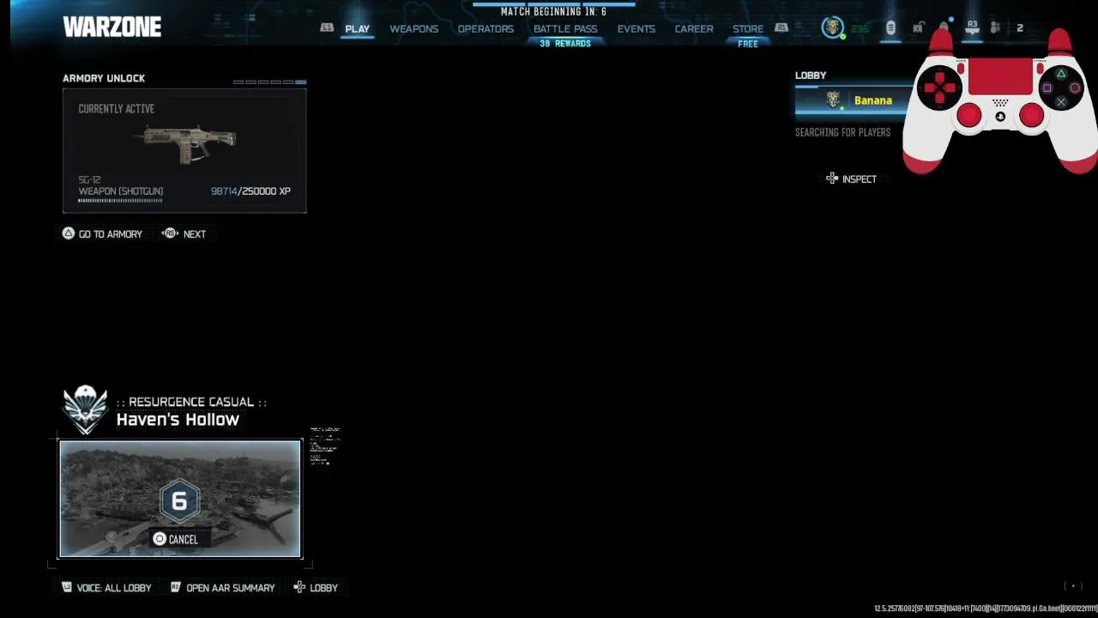Click the d-pad glyph beside INSPECT
Screen dimensions: 1098x618
coord(832,179)
